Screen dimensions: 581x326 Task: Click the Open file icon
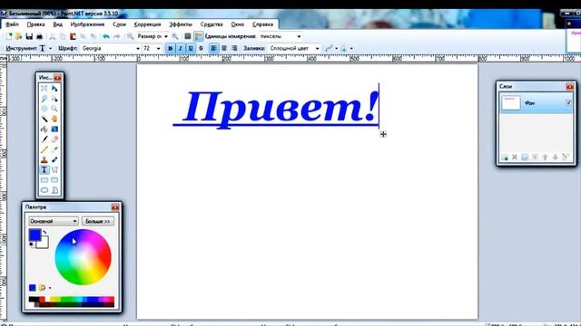point(18,36)
